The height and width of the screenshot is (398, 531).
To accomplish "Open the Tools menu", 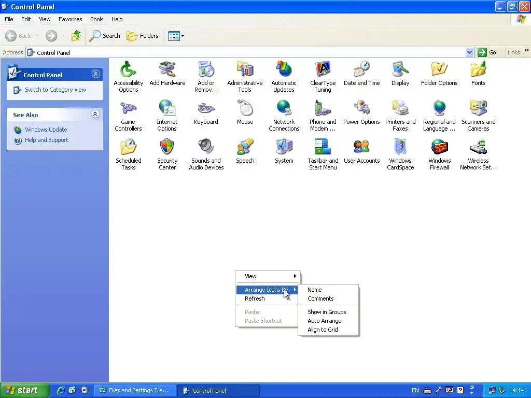I will [x=97, y=19].
